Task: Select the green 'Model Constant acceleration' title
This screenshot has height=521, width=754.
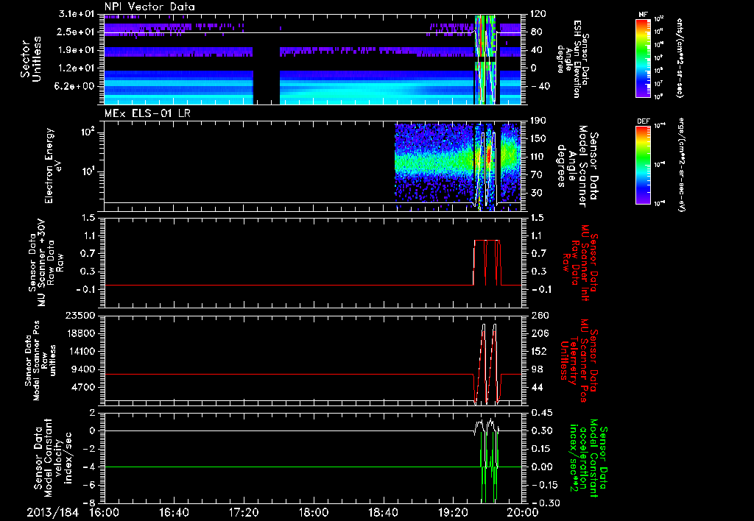Action: 588,458
